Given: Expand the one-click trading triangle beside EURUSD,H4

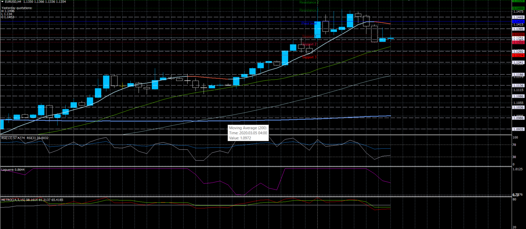Looking at the screenshot, I should click(x=2, y=2).
